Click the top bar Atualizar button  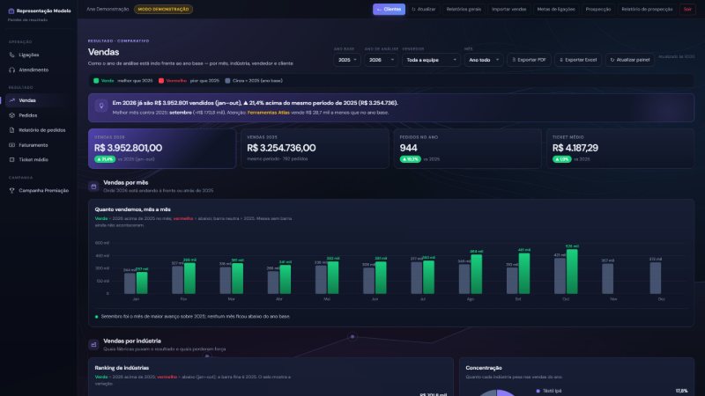424,10
